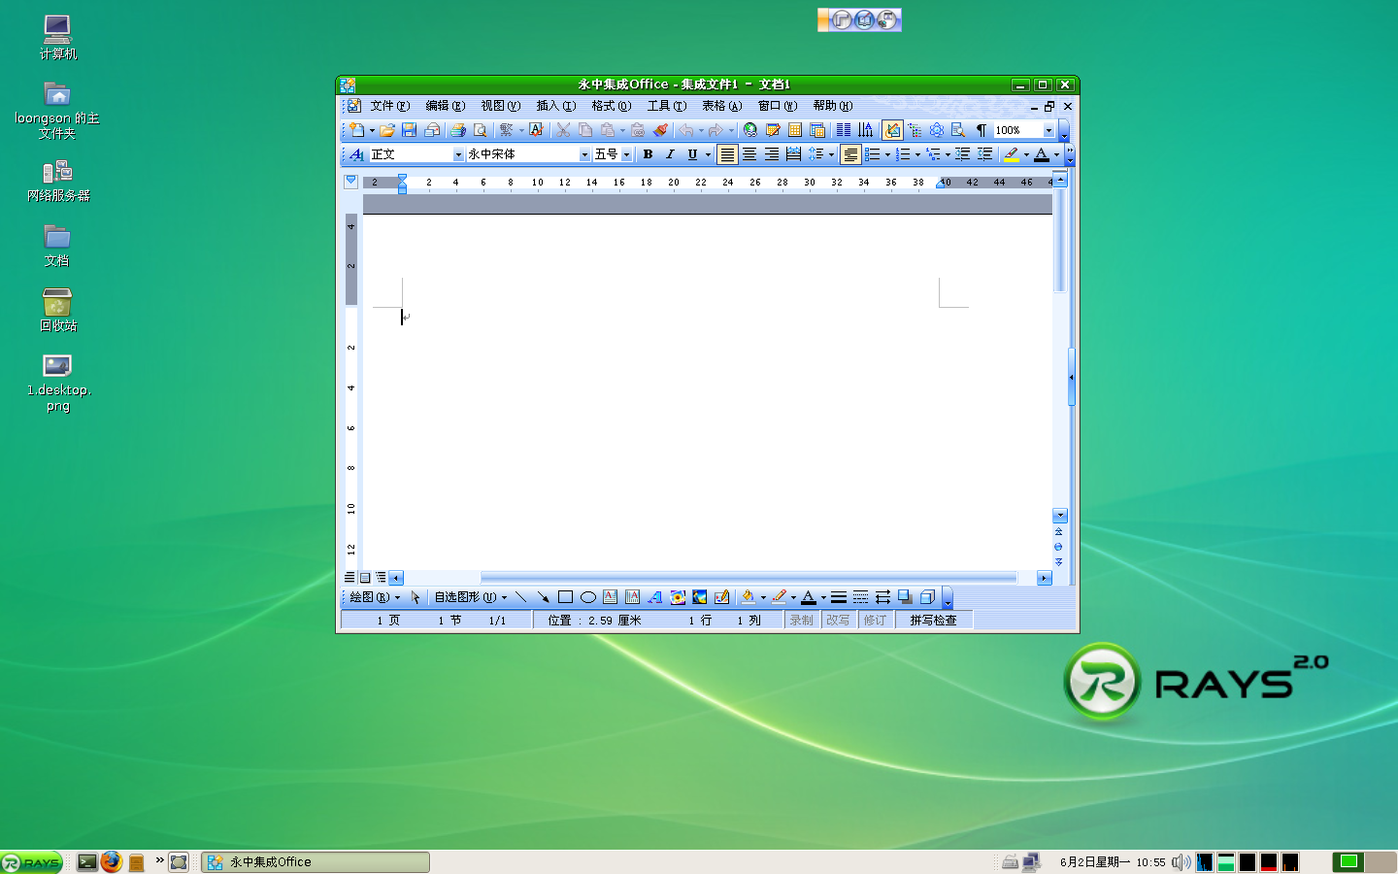This screenshot has height=874, width=1398.
Task: Toggle the show paragraph marks button
Action: [x=981, y=130]
